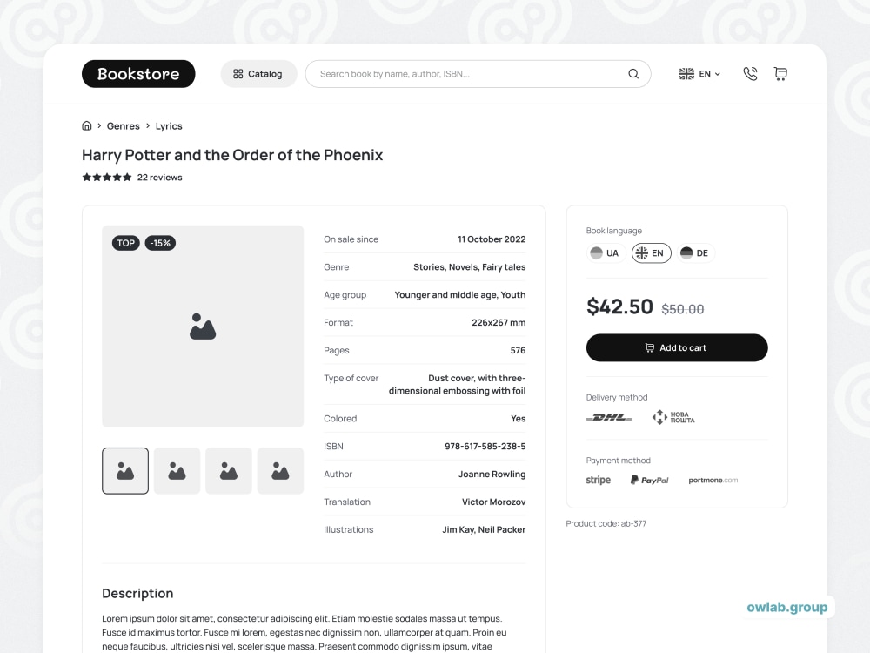Click the DHL delivery logo
The height and width of the screenshot is (653, 870).
pos(609,417)
